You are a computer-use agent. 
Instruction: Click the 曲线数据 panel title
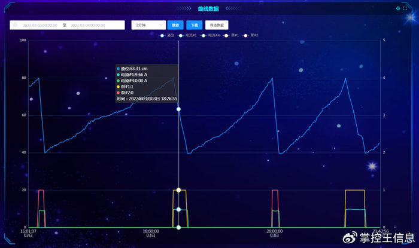208,9
